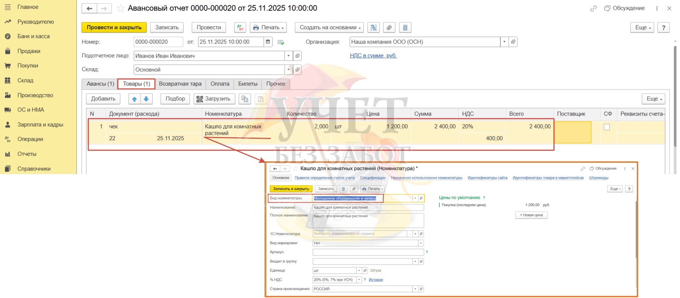Open the НДС в сумме, руб. link

point(373,56)
